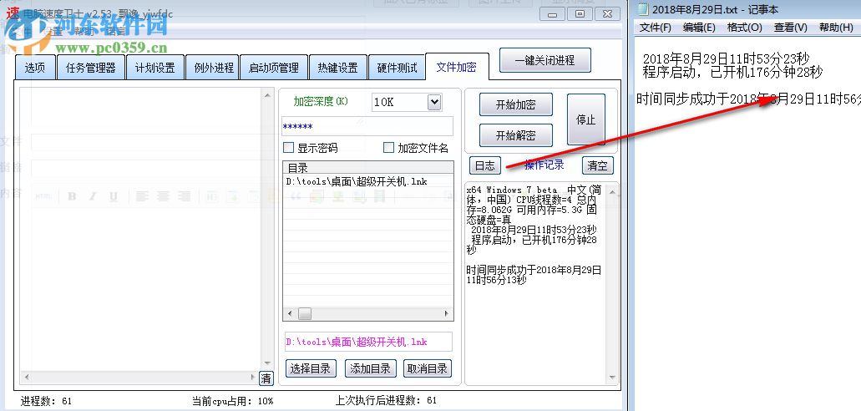Open Notepad 格式(O) menu
This screenshot has width=861, height=411.
745,27
